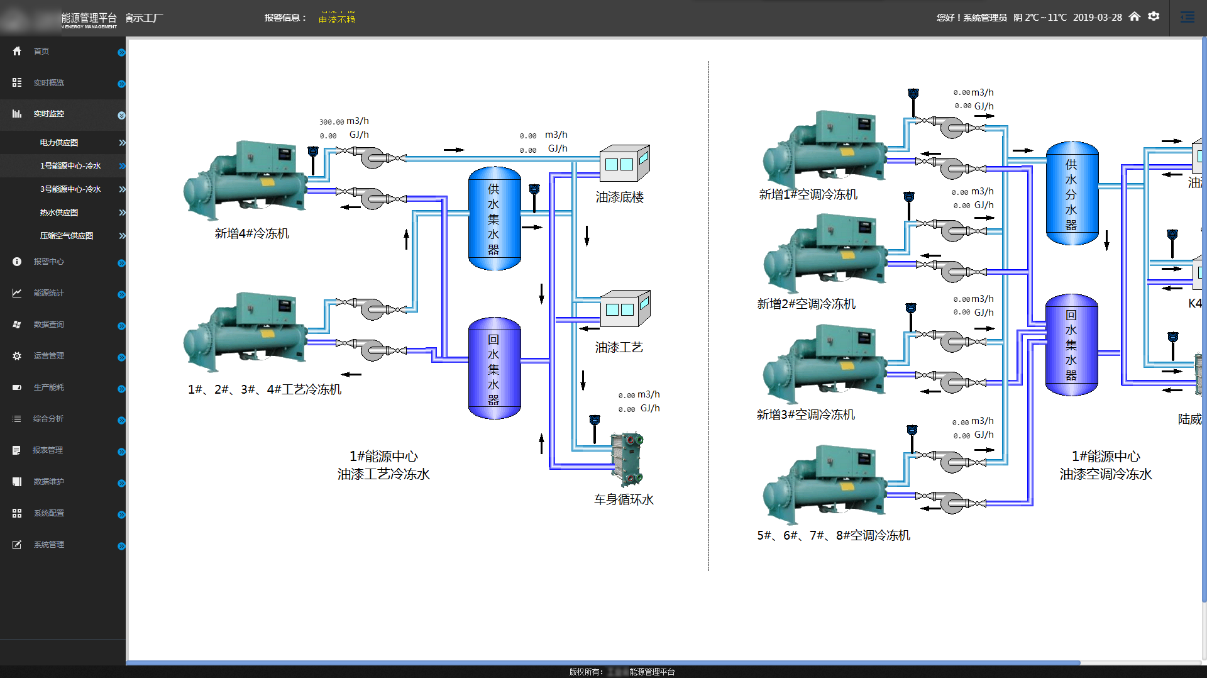The image size is (1207, 678).
Task: Click the 新增1#空调冷冻机 chiller graphic
Action: [x=825, y=150]
